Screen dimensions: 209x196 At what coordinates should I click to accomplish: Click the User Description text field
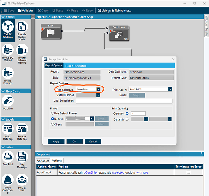(124, 101)
